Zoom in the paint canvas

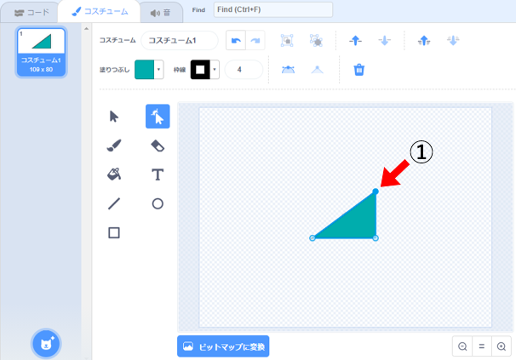pyautogui.click(x=502, y=346)
